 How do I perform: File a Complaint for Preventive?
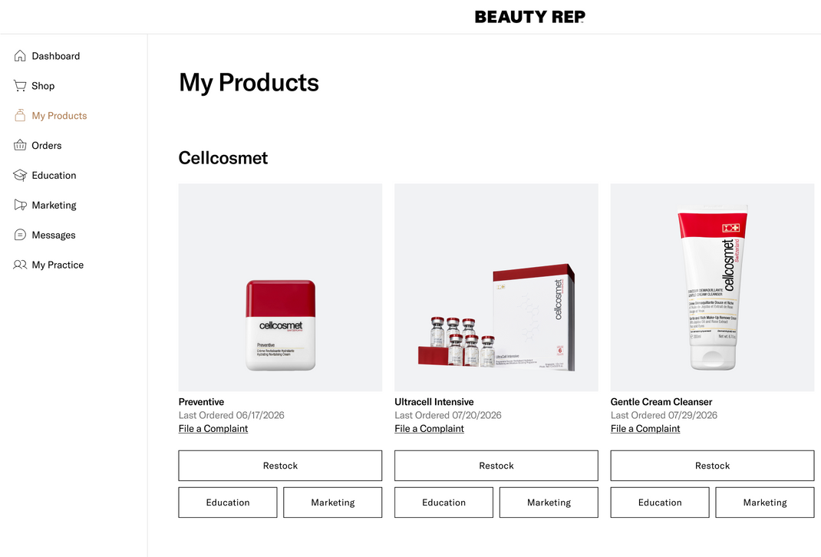213,429
